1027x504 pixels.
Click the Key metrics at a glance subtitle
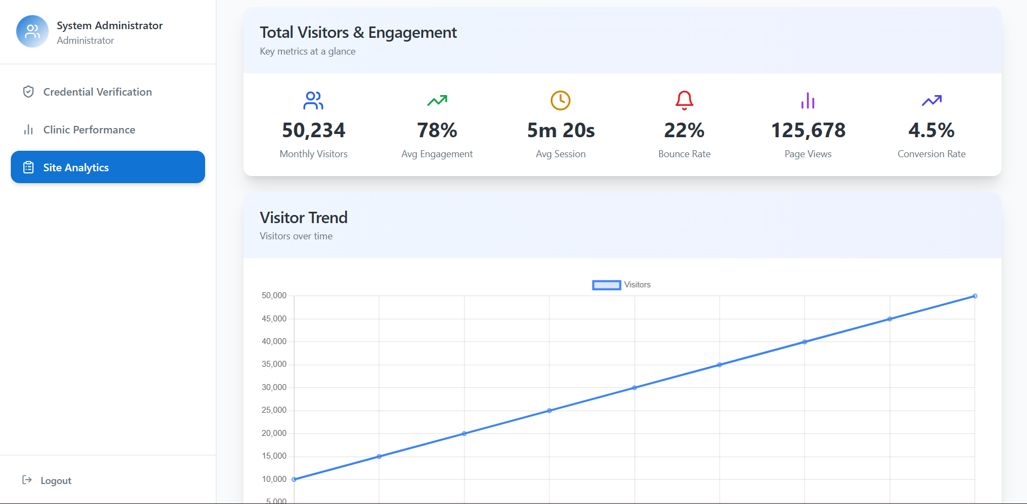(x=307, y=51)
